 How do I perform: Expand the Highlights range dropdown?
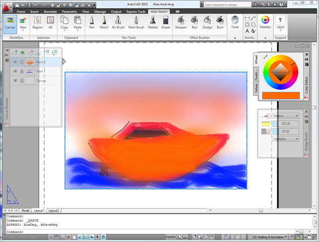point(285,139)
